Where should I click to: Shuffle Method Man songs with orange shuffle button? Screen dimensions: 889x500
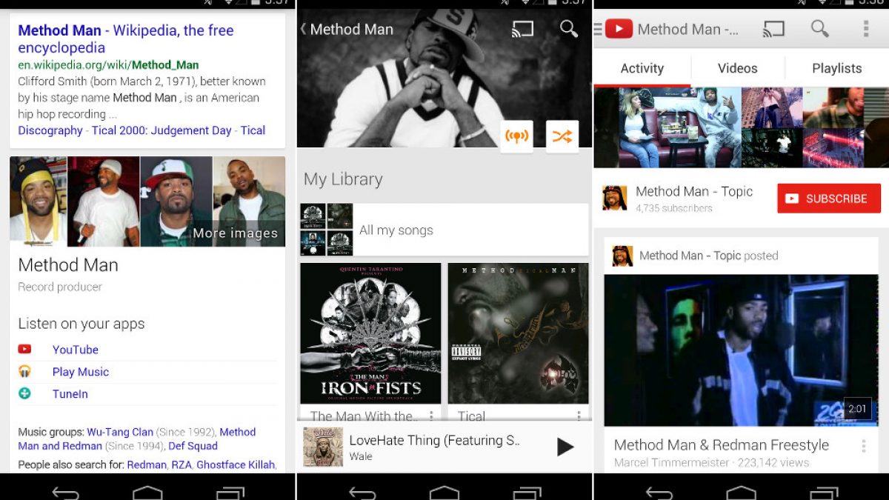[562, 136]
